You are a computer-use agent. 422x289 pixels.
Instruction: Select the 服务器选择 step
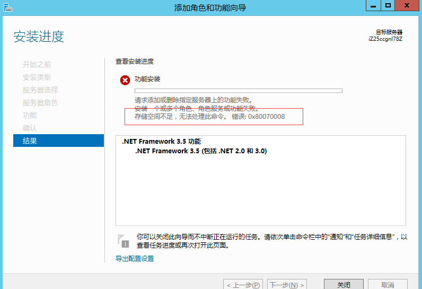(40, 90)
